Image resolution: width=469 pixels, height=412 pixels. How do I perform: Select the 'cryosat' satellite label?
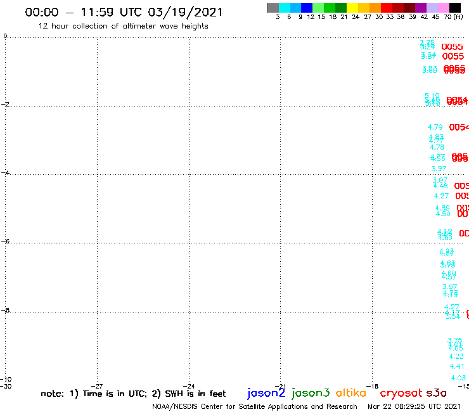(401, 393)
